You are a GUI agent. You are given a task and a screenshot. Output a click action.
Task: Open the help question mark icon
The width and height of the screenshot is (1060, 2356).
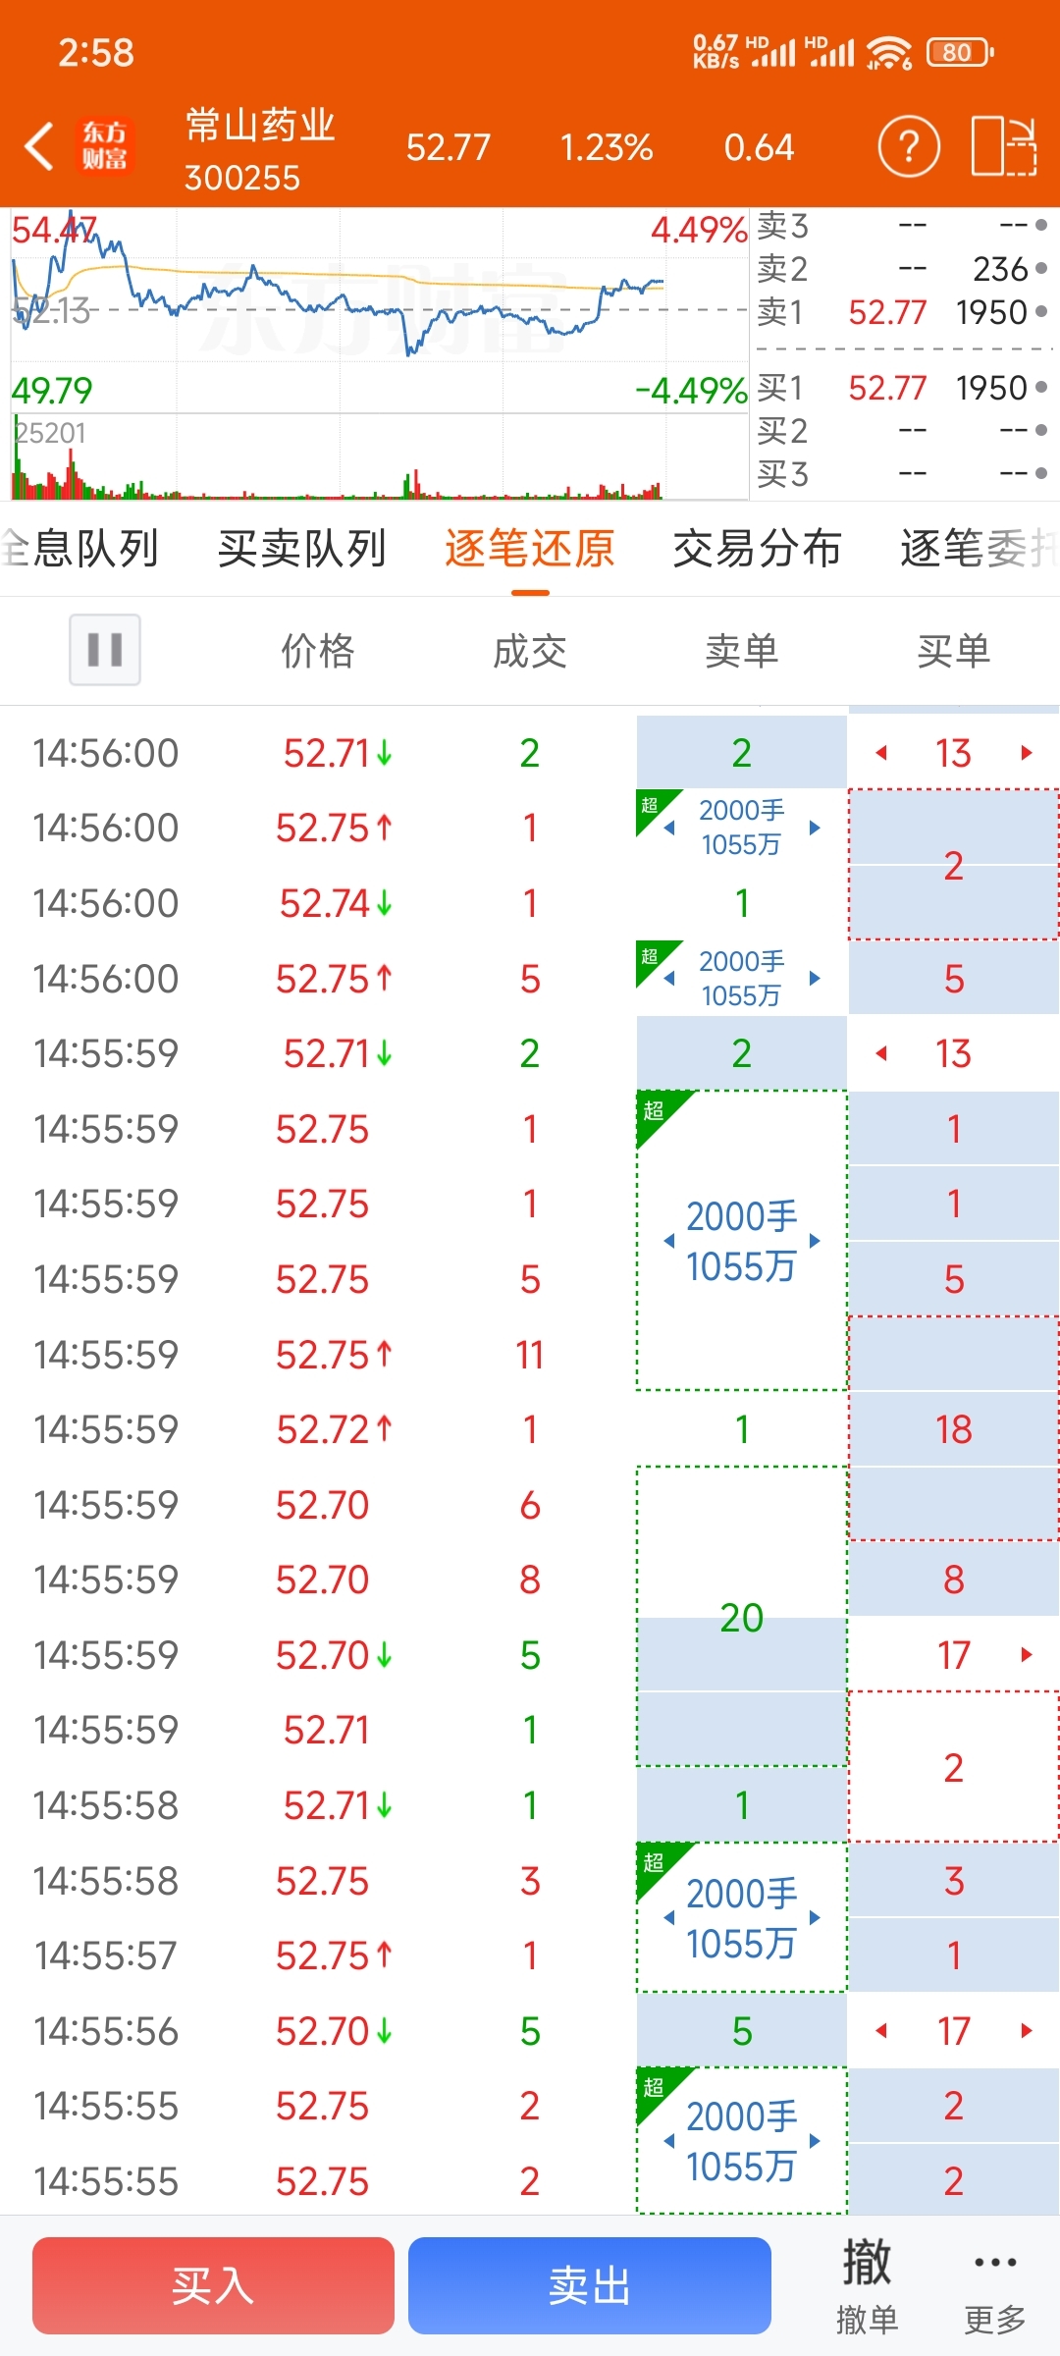pyautogui.click(x=908, y=147)
